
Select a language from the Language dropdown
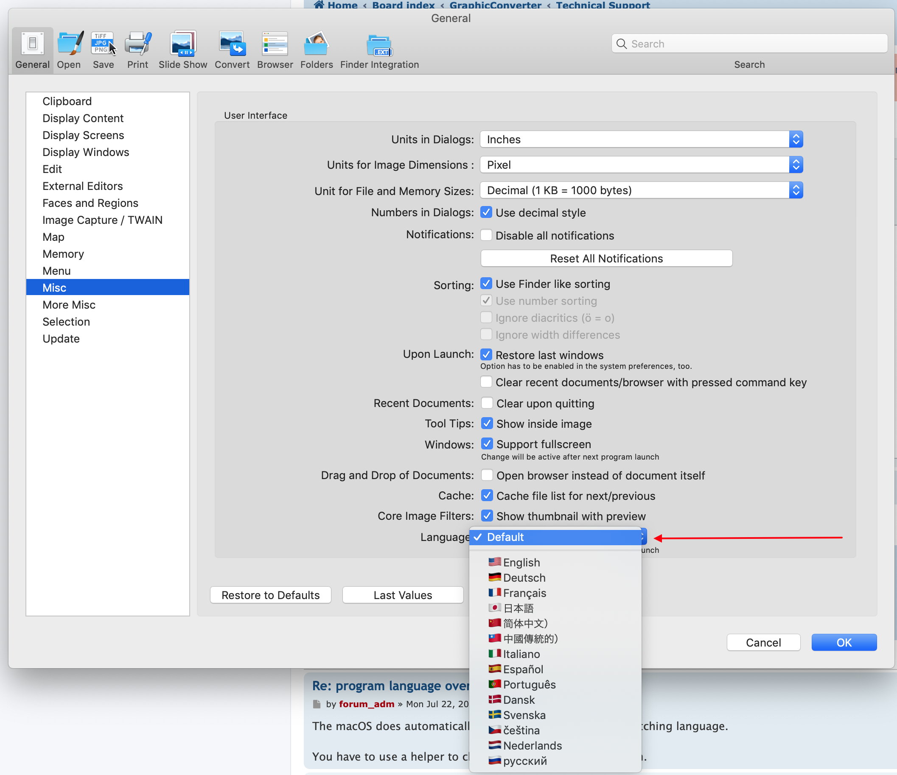[x=521, y=563]
